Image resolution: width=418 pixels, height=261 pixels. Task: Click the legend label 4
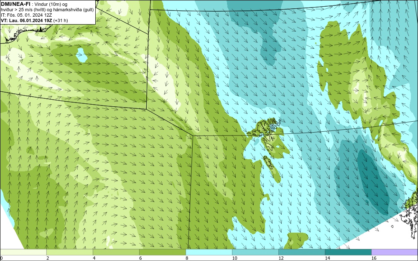94,258
